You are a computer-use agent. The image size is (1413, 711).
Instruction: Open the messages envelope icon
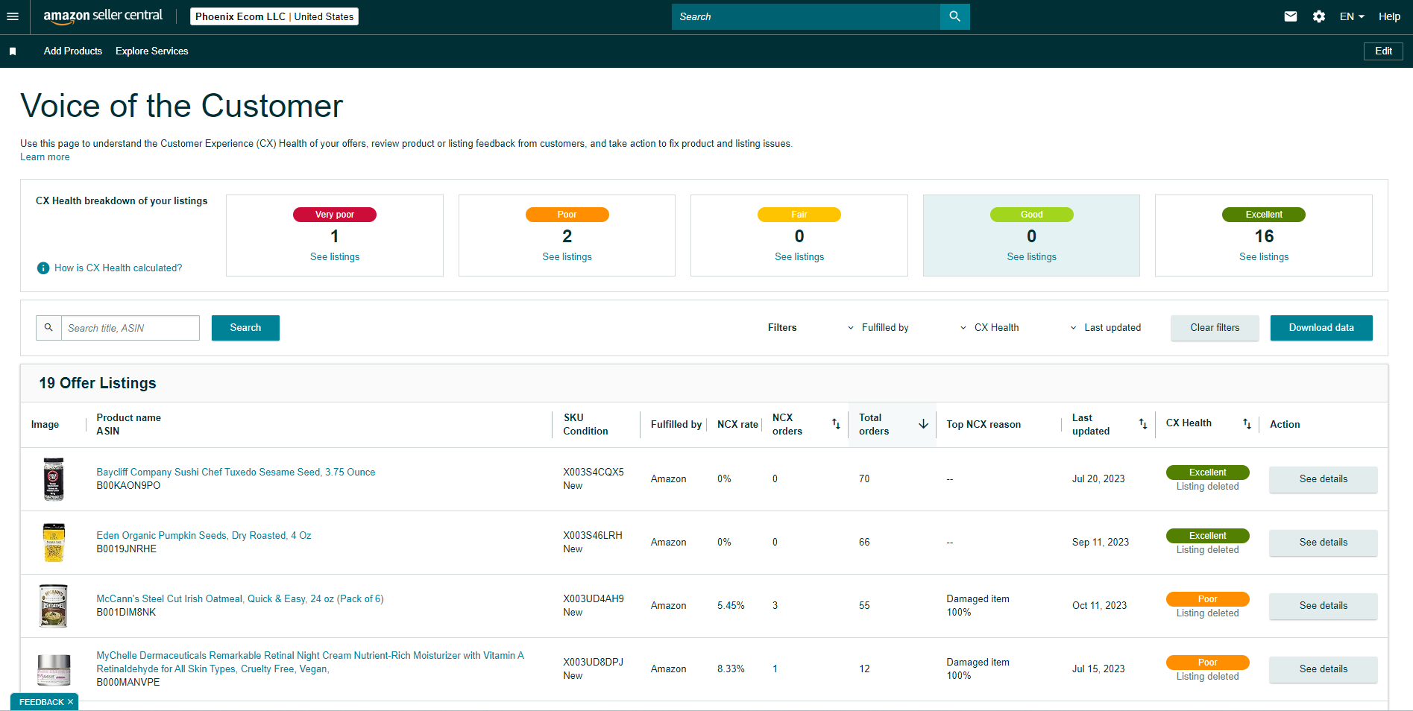click(x=1291, y=16)
